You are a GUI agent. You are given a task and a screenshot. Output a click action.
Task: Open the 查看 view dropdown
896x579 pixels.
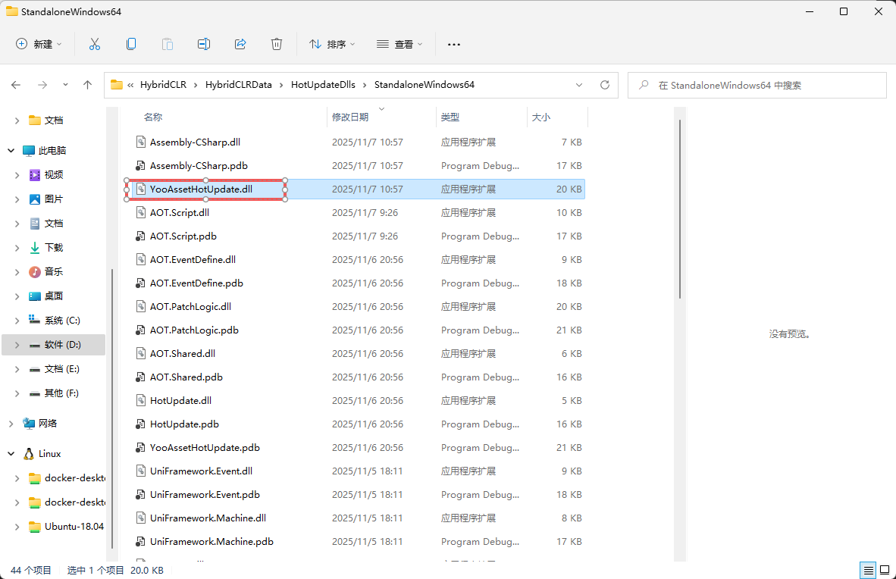coord(399,44)
